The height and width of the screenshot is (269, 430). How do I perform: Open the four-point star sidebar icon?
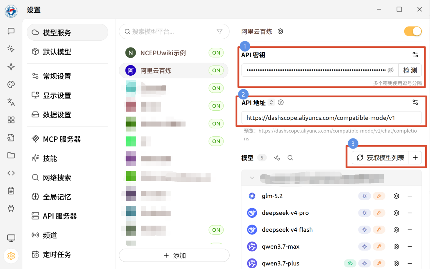coord(11,67)
